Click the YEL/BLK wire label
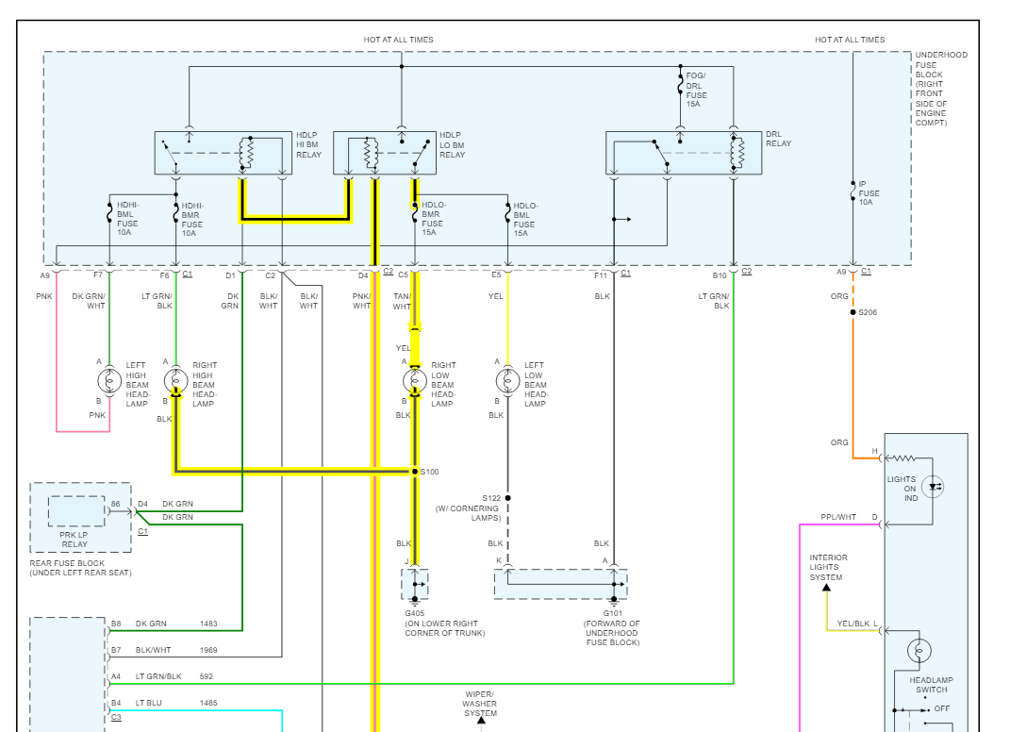Image resolution: width=1010 pixels, height=732 pixels. point(853,624)
